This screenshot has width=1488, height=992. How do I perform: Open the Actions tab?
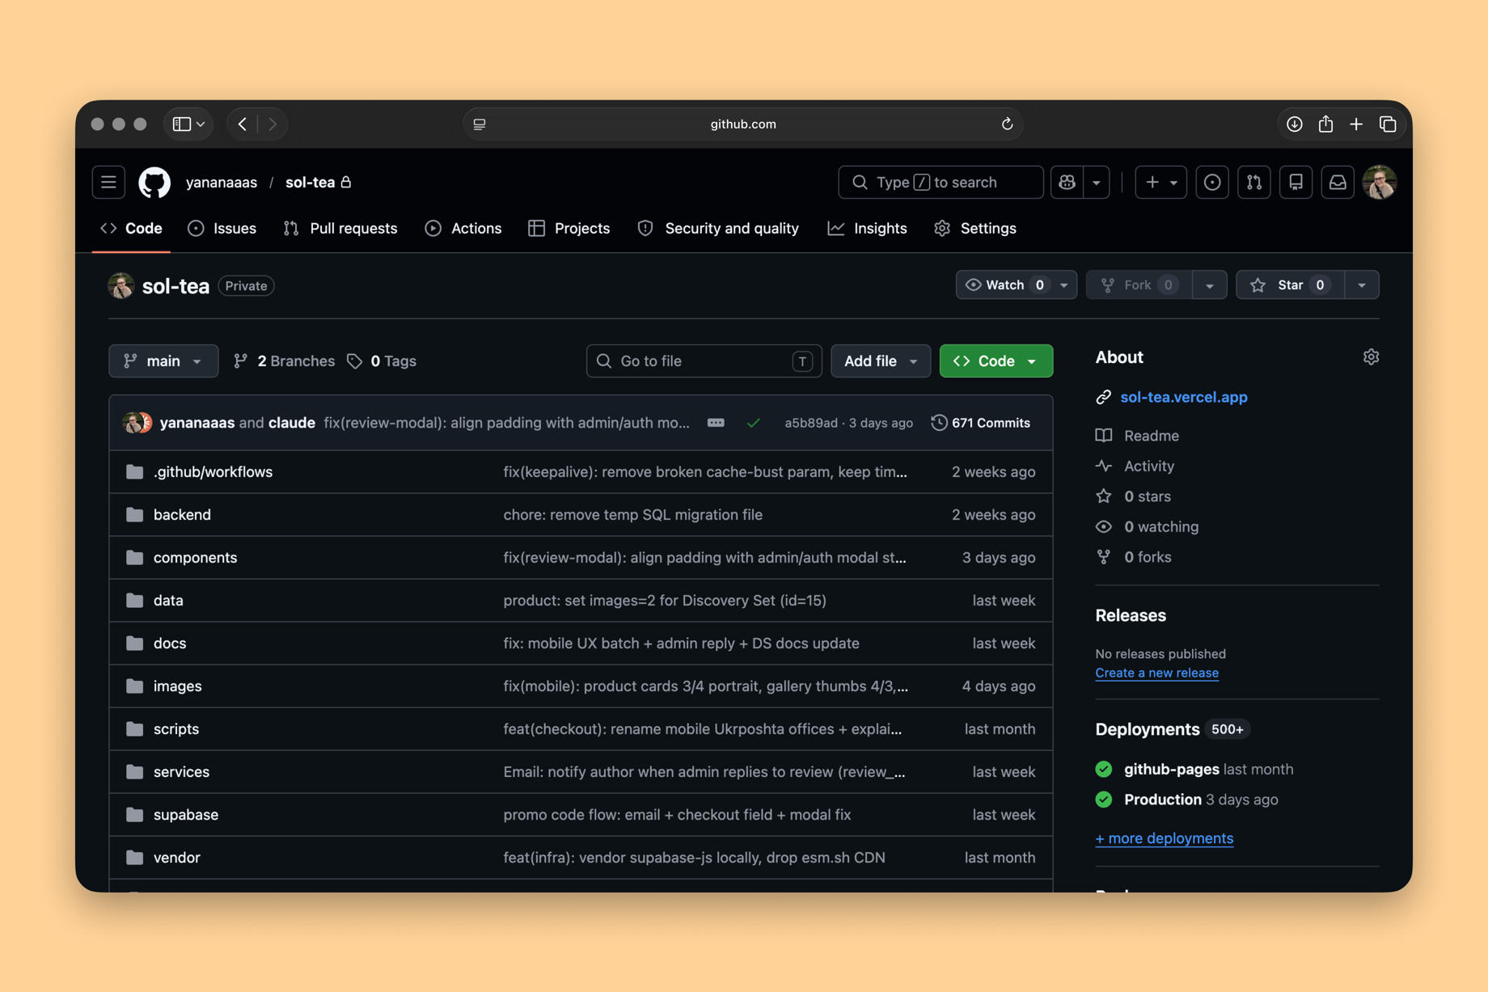(x=463, y=228)
